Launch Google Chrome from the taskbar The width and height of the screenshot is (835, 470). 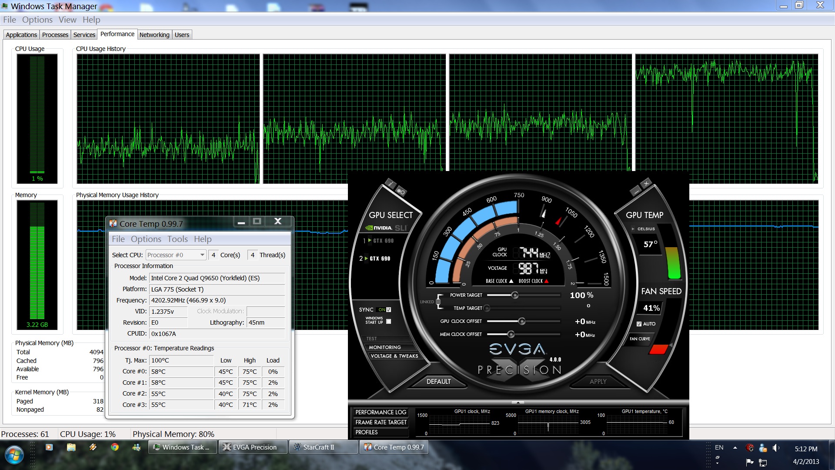coord(115,447)
